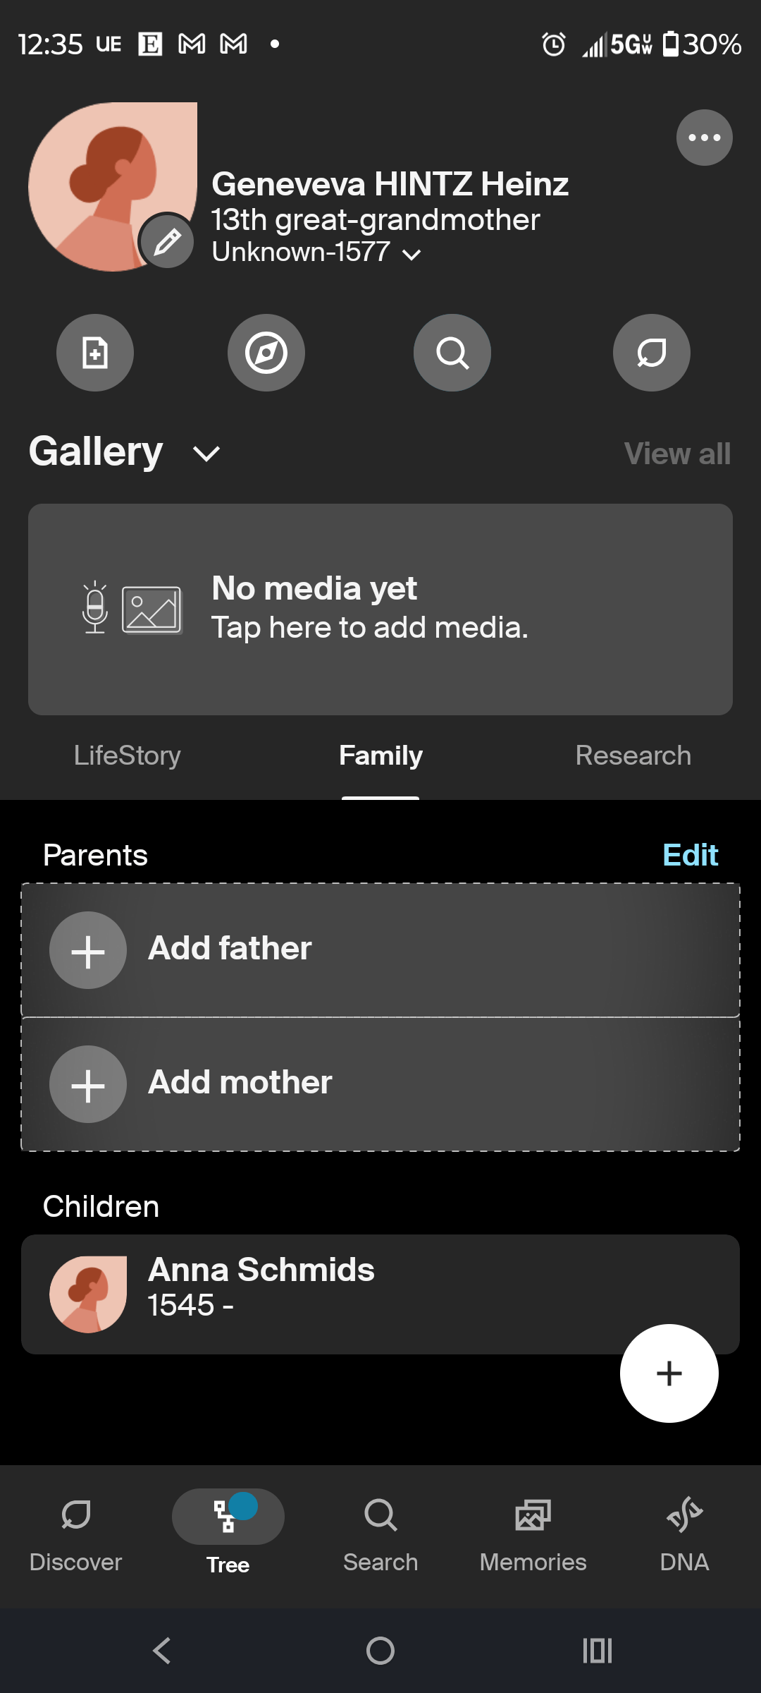Tap the add document icon

tap(95, 353)
